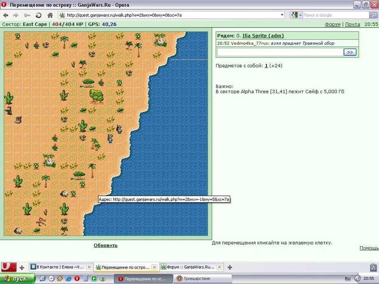Click the chat line "взял предмет Травяной сбор"
The width and height of the screenshot is (379, 284).
pyautogui.click(x=303, y=43)
